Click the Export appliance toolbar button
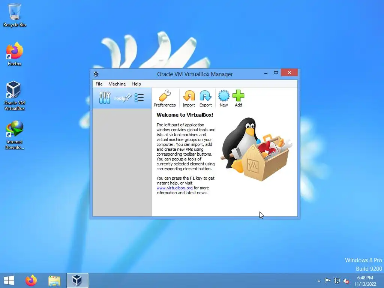The width and height of the screenshot is (384, 288). tap(205, 99)
